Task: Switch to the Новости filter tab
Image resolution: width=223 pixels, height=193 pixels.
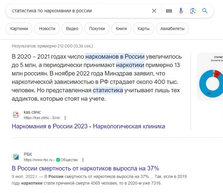Action: (x=47, y=29)
